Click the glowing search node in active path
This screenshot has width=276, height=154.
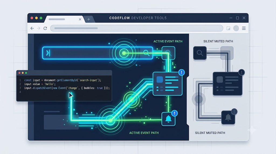click(168, 53)
